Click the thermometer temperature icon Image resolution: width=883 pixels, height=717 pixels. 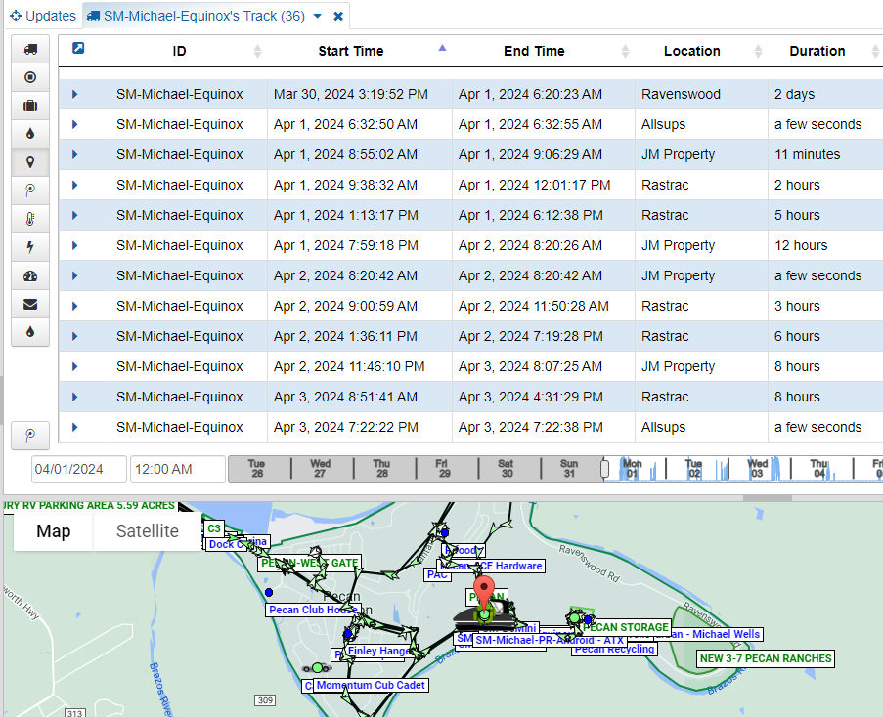click(30, 220)
